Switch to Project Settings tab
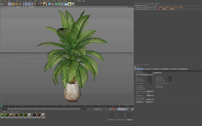The width and height of the screenshot is (202, 126). [139, 69]
